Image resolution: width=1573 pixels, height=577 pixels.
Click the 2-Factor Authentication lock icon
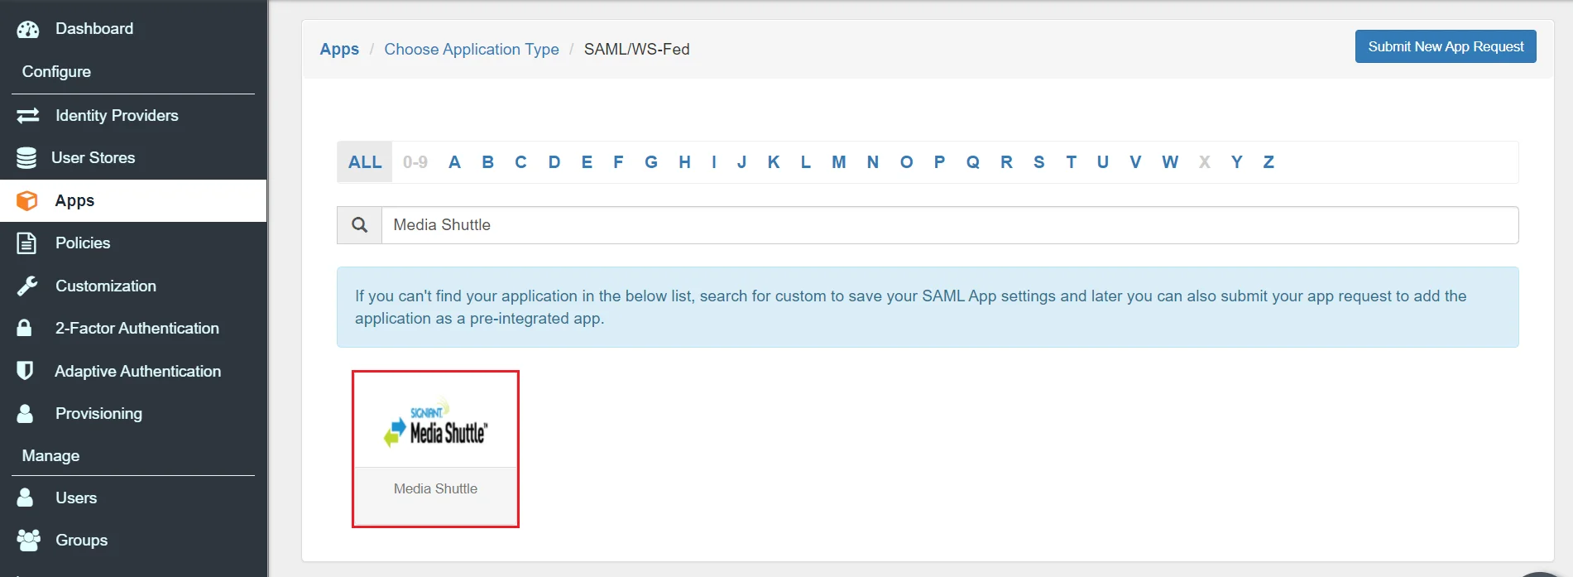point(25,328)
